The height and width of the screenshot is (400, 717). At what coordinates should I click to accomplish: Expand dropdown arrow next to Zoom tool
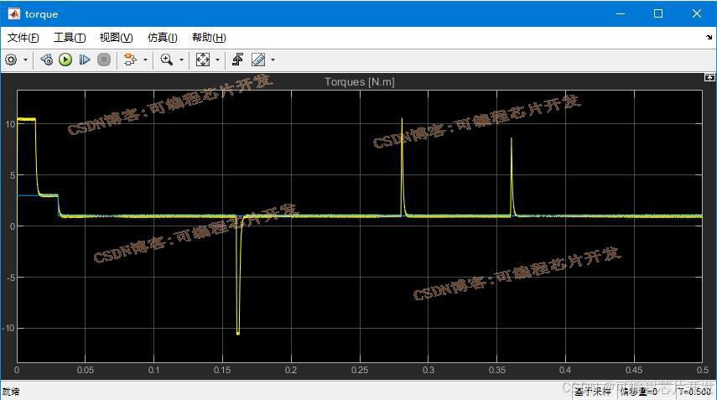click(x=181, y=60)
